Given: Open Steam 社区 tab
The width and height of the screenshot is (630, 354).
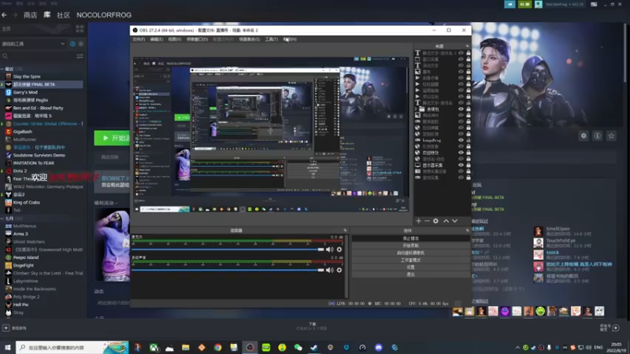Looking at the screenshot, I should pyautogui.click(x=63, y=15).
